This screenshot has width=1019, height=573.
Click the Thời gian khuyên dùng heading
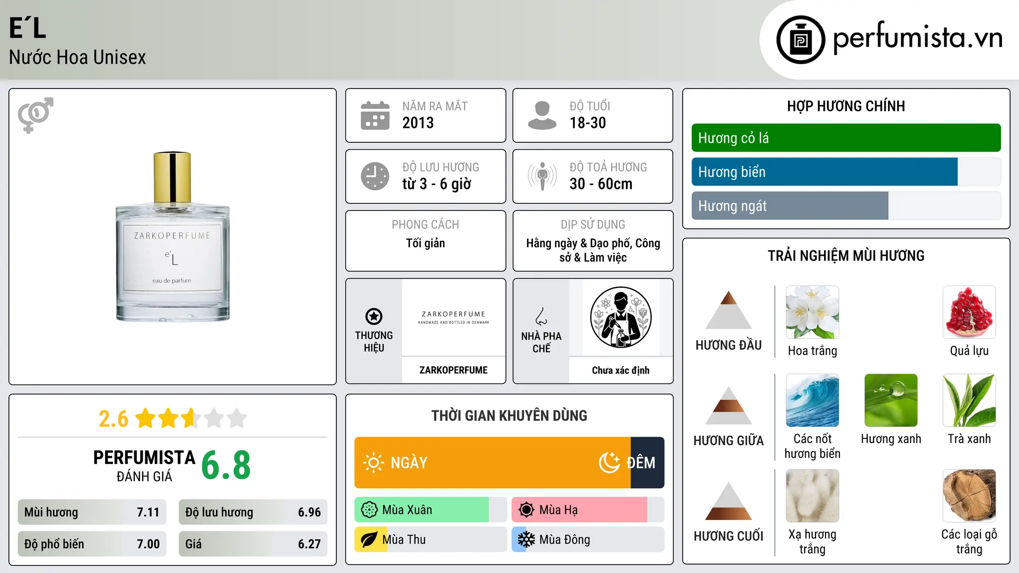point(509,415)
